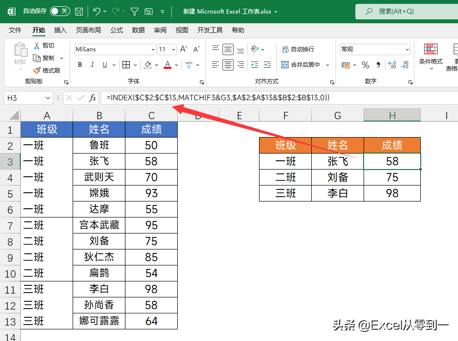Click the insert function fx icon

click(x=92, y=98)
